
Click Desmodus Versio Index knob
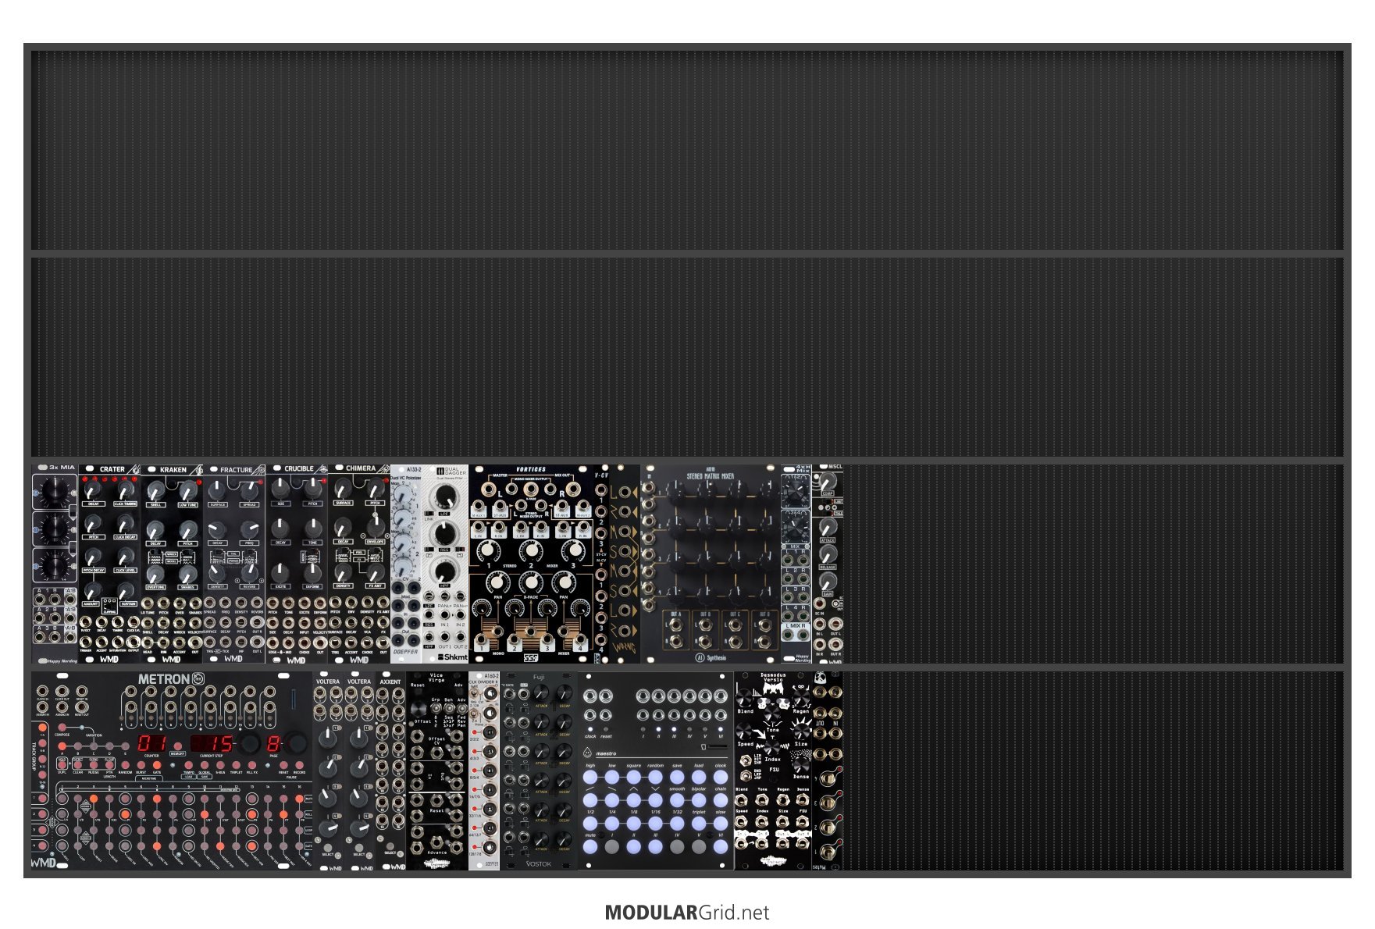click(x=771, y=748)
